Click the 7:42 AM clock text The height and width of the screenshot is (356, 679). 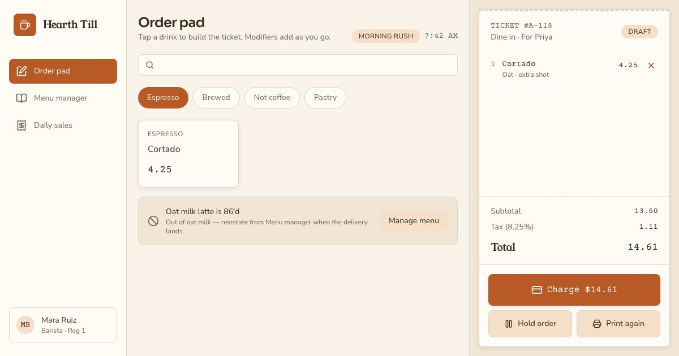tap(441, 36)
